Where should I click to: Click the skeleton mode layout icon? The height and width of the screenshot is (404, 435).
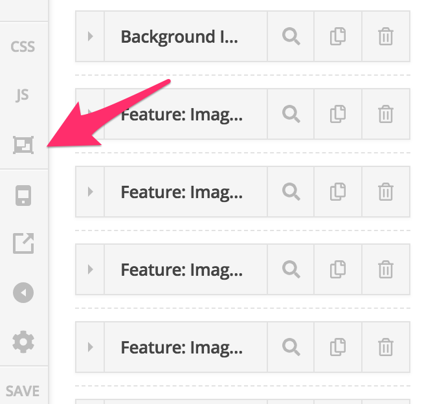tap(23, 145)
